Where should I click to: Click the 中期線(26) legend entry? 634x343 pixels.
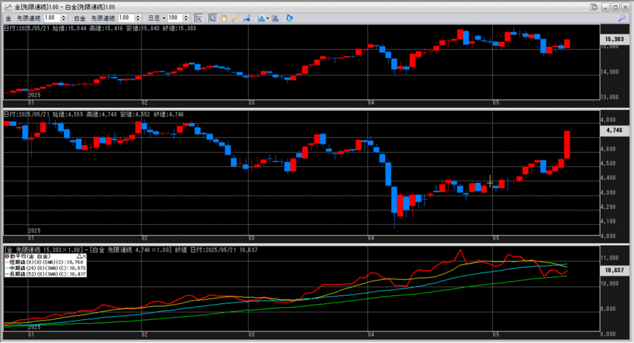(x=45, y=268)
